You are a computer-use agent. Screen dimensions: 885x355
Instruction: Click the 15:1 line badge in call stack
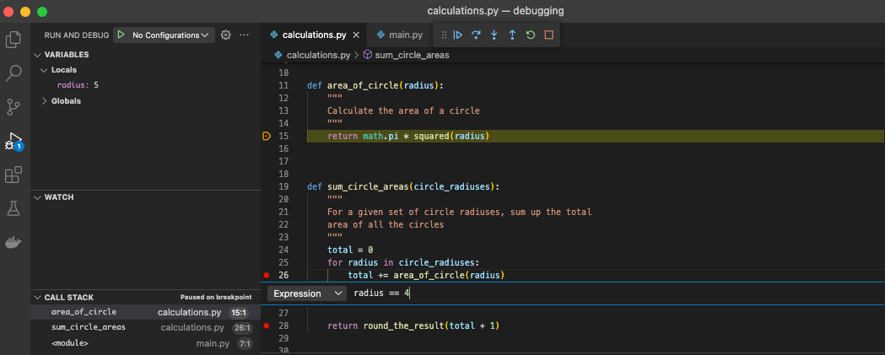240,312
